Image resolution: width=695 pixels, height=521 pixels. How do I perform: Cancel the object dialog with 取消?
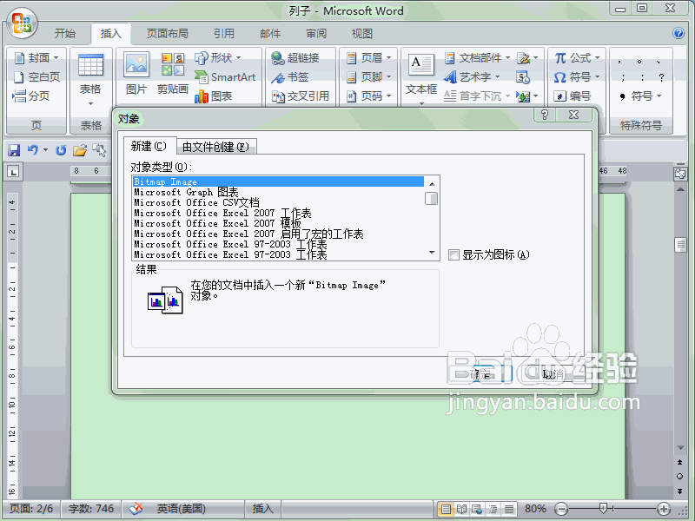coord(553,375)
